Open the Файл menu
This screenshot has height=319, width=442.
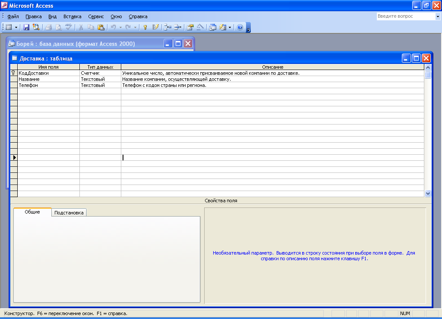[x=13, y=16]
